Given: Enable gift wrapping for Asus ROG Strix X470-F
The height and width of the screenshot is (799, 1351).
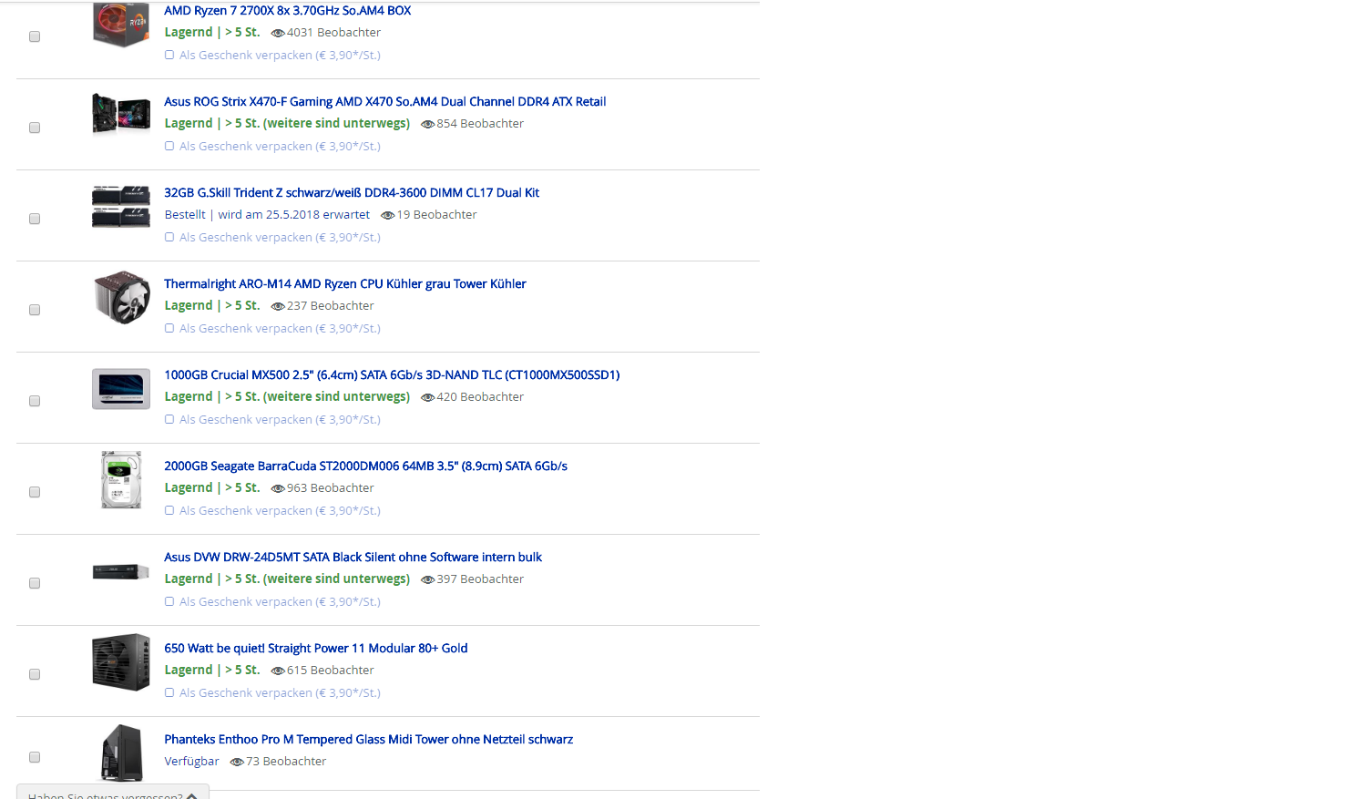Looking at the screenshot, I should pyautogui.click(x=169, y=146).
